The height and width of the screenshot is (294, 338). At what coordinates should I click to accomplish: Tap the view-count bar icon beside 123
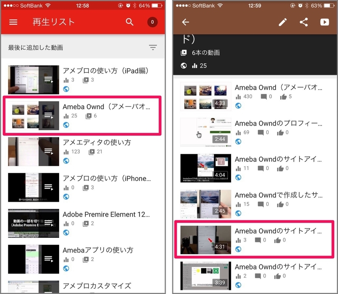66,152
